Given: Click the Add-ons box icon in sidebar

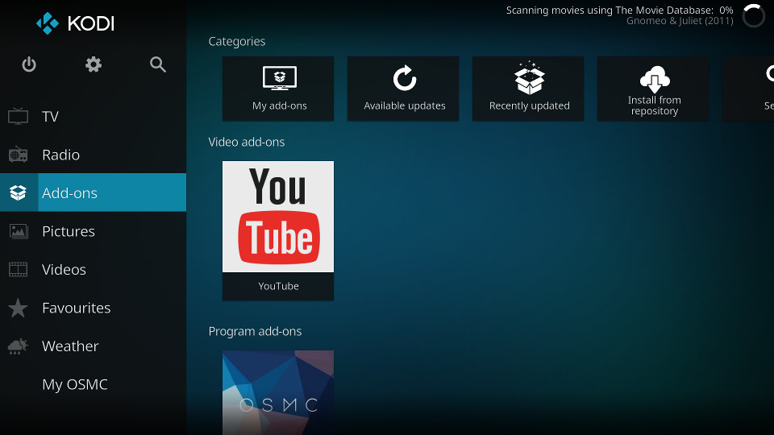Looking at the screenshot, I should click(x=19, y=193).
